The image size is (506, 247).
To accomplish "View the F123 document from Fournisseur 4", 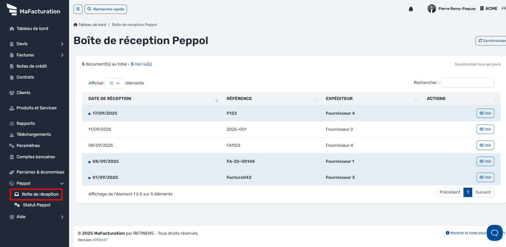I will click(485, 113).
